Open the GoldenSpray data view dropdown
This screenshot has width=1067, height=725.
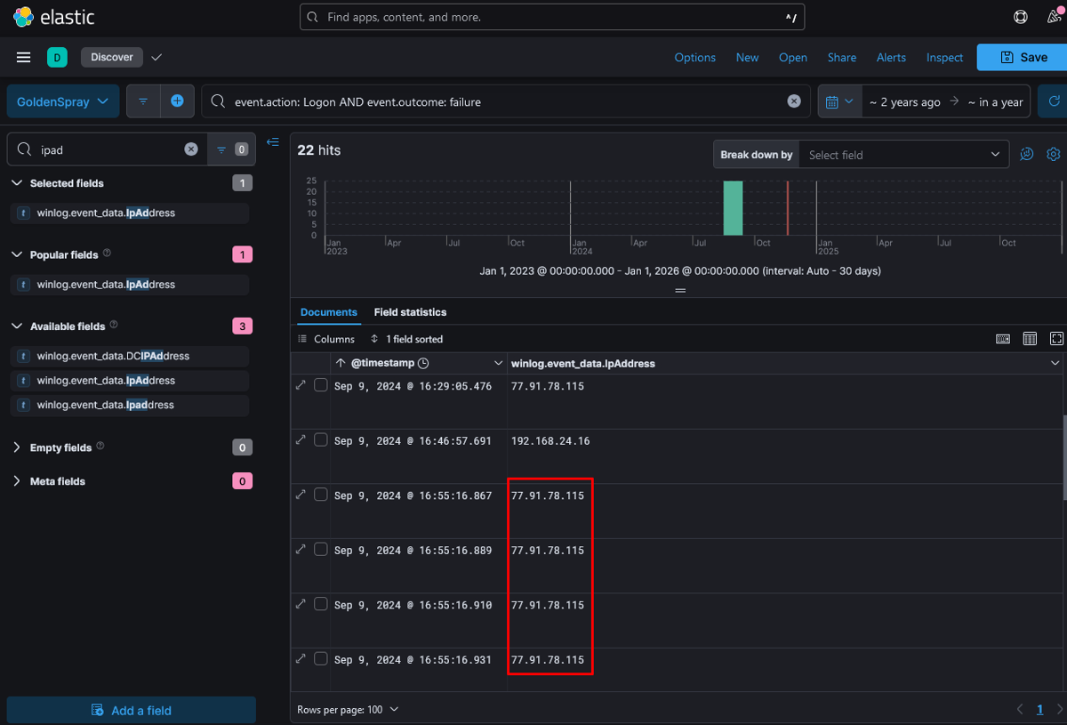point(63,101)
